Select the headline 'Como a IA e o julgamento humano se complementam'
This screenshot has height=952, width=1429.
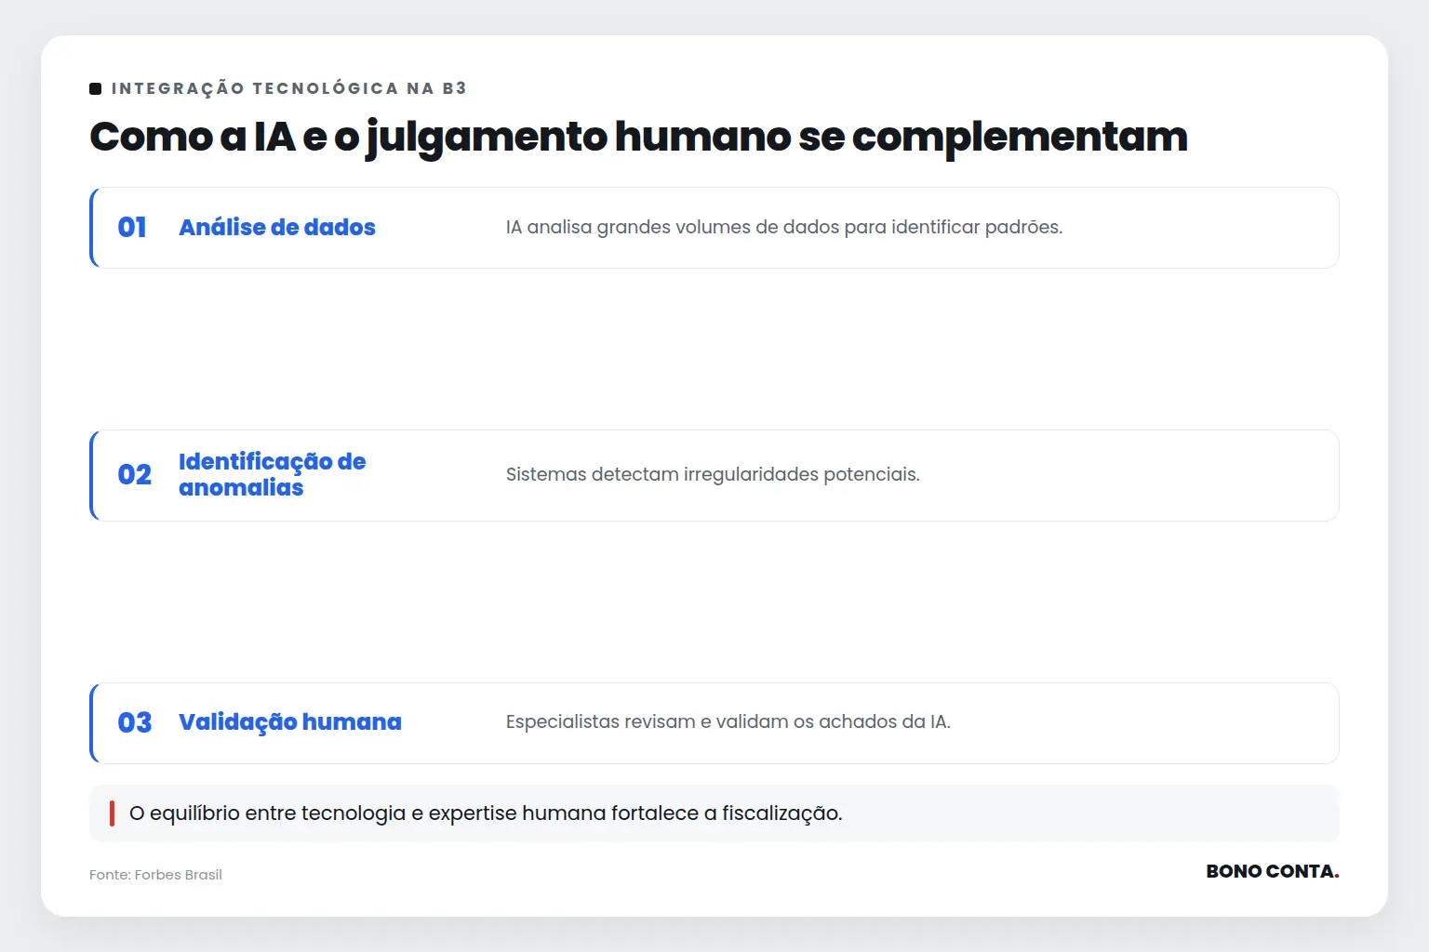coord(638,137)
